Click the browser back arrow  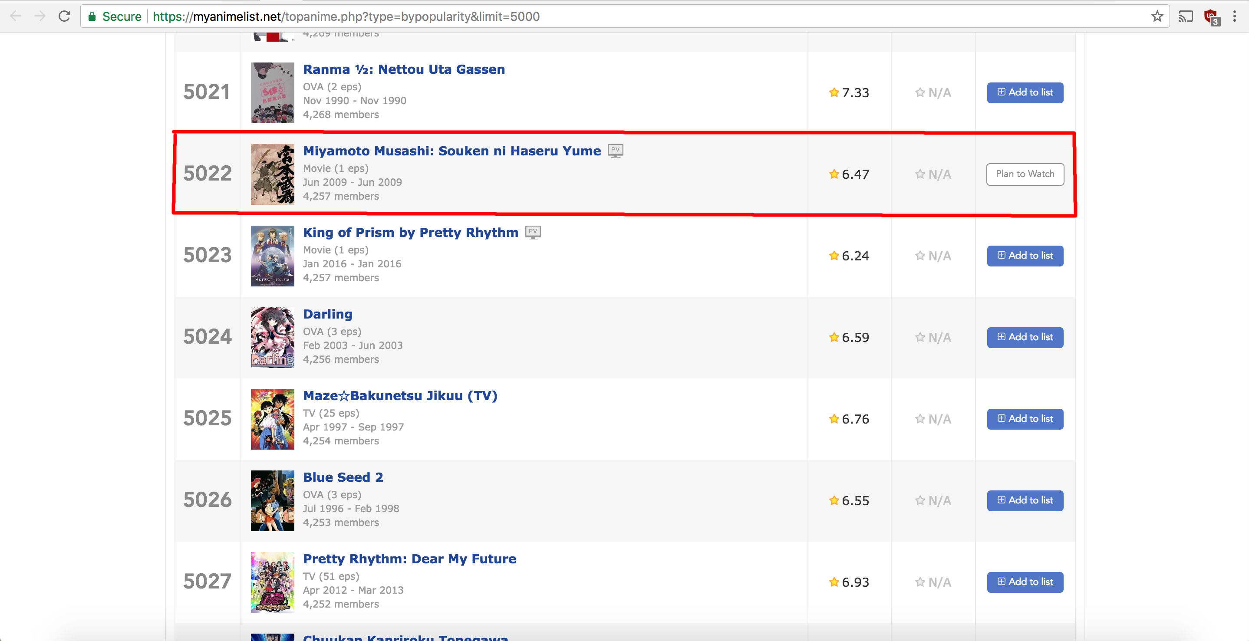point(16,16)
